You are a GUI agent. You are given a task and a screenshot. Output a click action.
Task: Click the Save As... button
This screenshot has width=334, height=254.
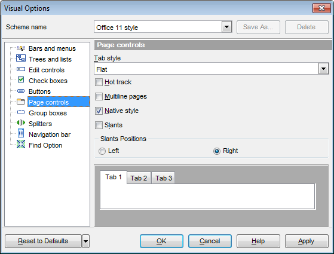coord(258,27)
